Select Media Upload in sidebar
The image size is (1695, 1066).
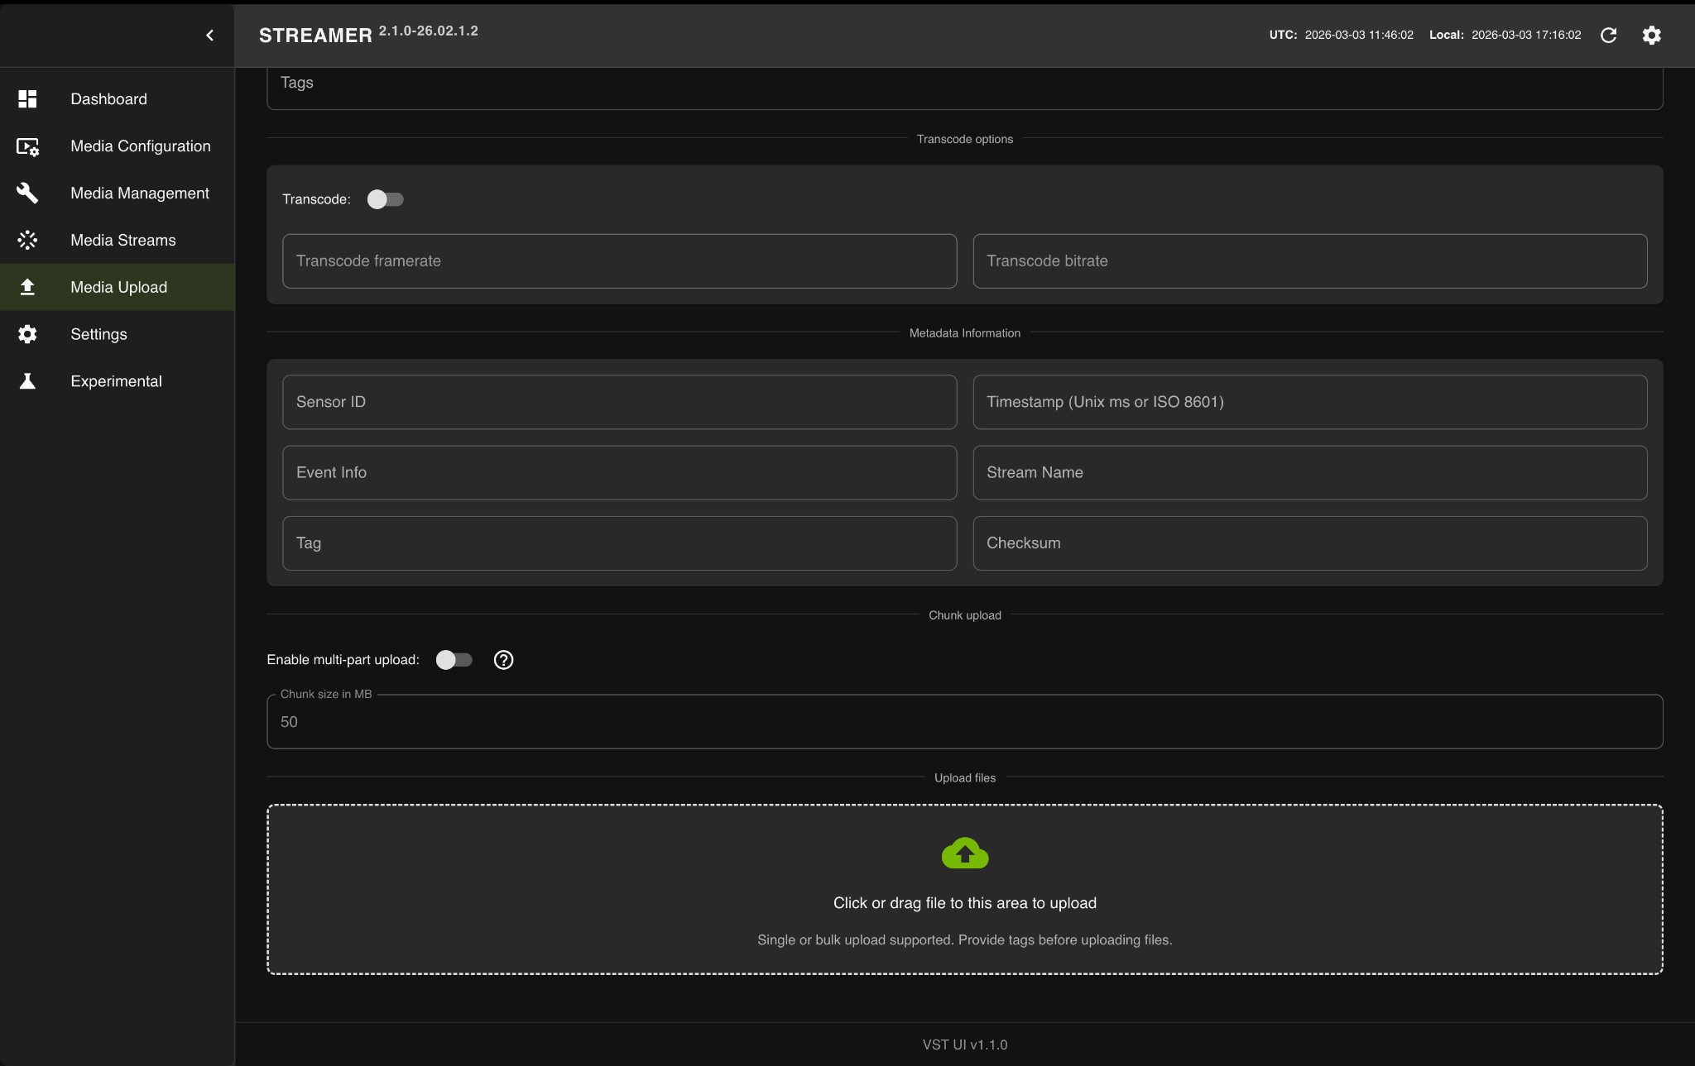pos(118,287)
